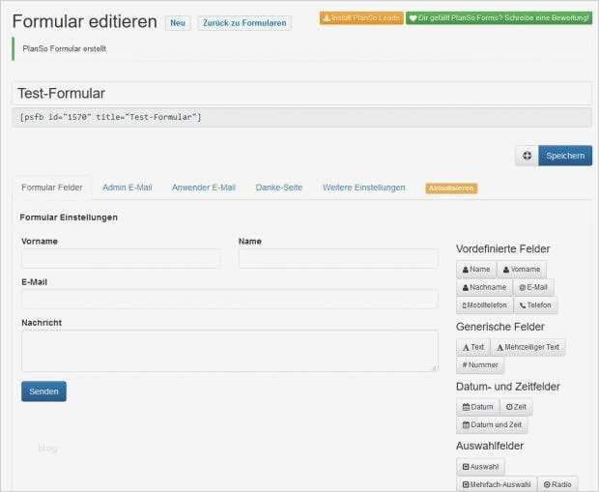Add a Nummer field
Image resolution: width=599 pixels, height=492 pixels.
pos(480,365)
